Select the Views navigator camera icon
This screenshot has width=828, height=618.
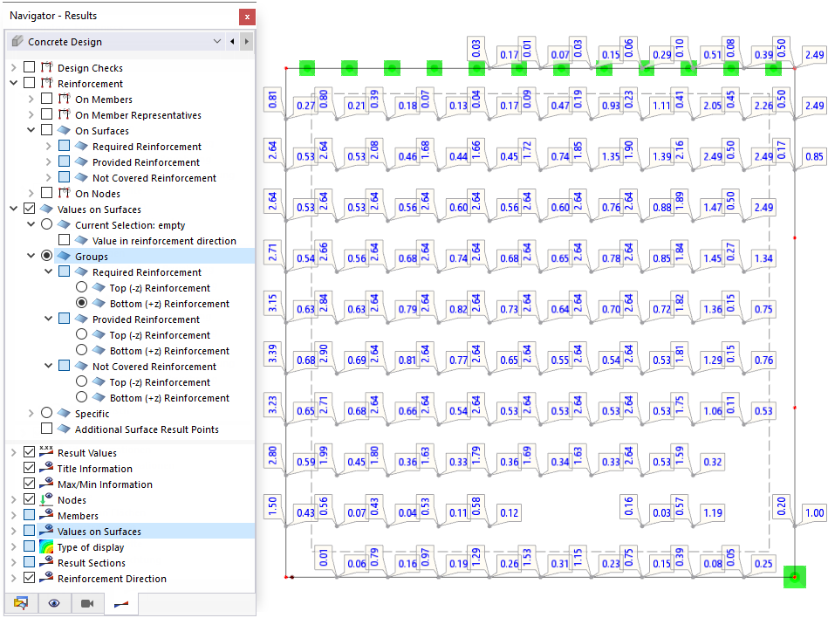point(87,603)
